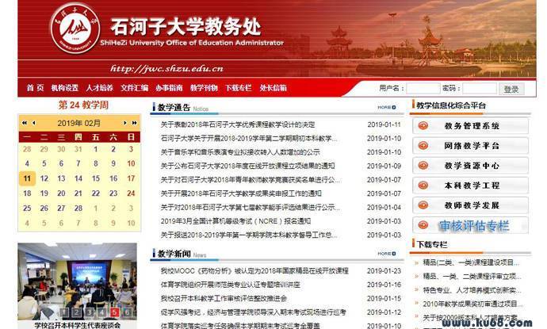Switch slideshow to image 6
Viewport: 547px width, 329px height.
[x=128, y=312]
